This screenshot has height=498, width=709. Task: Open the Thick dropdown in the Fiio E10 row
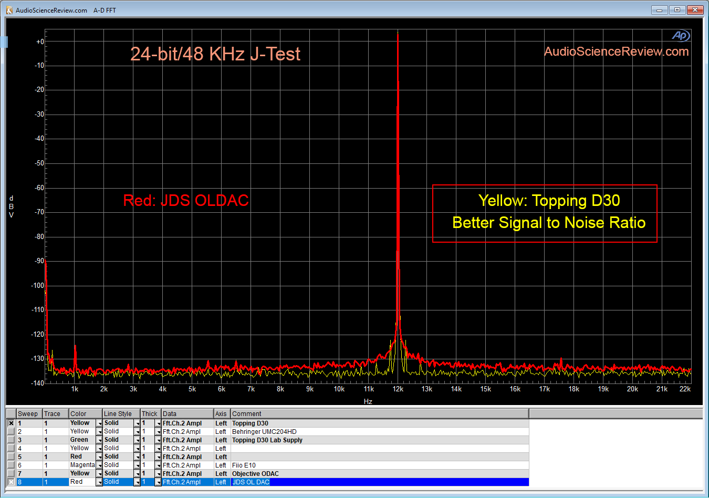158,465
